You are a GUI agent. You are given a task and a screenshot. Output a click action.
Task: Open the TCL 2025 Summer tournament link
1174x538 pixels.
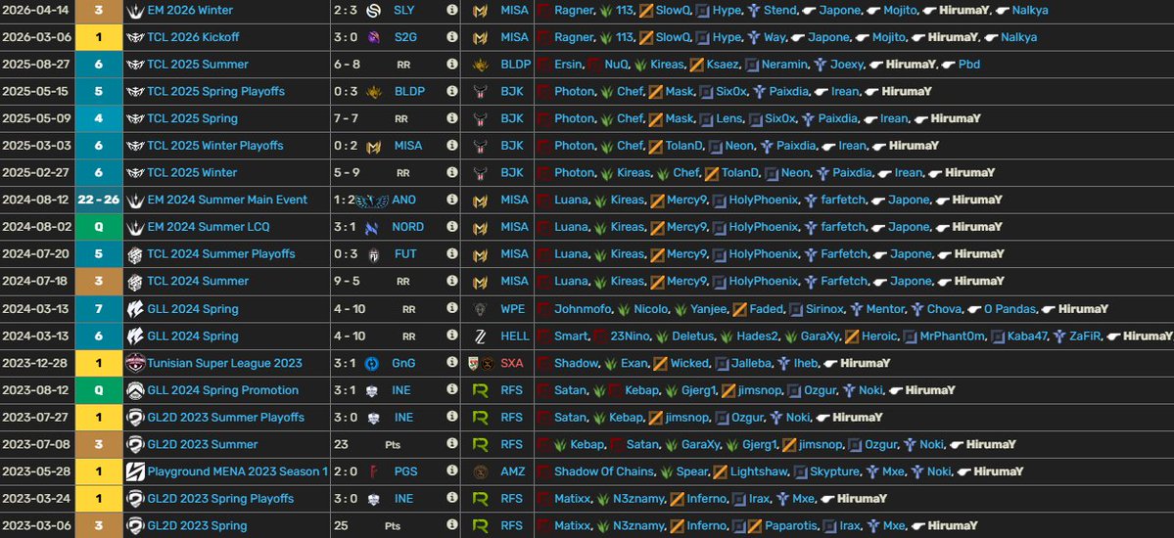tap(198, 65)
